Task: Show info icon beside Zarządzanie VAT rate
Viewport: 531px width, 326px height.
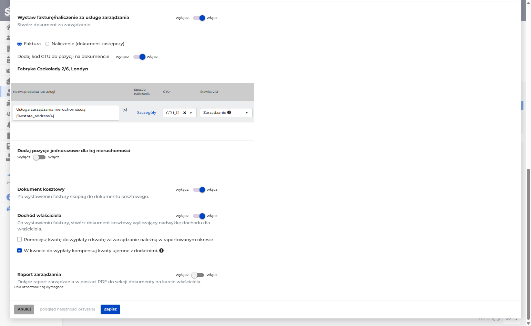Action: 229,112
